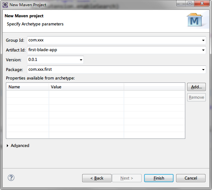Click the Version text field
The image size is (212, 190).
click(x=52, y=60)
